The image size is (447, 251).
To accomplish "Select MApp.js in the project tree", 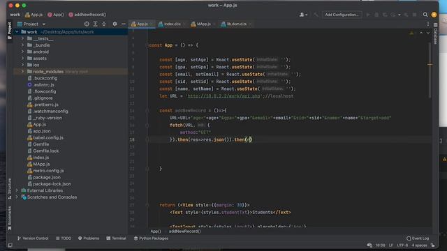I will pyautogui.click(x=41, y=164).
